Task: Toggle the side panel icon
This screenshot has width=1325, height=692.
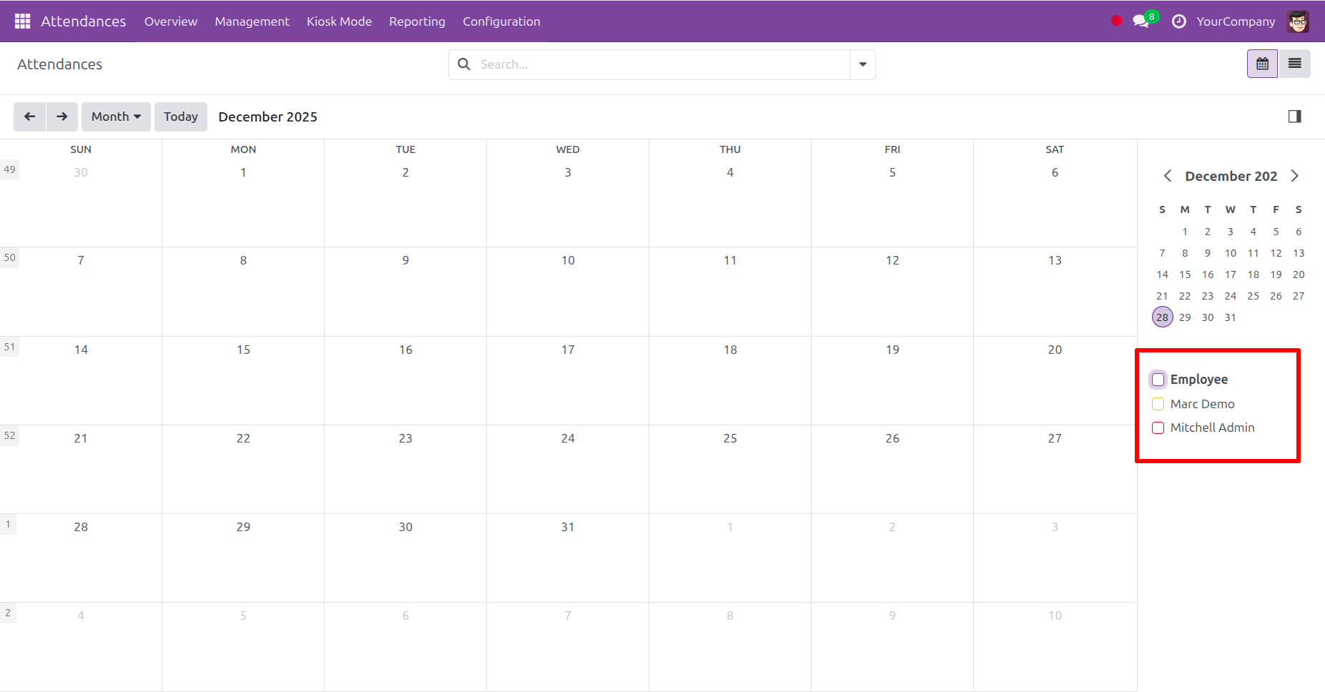Action: point(1294,117)
